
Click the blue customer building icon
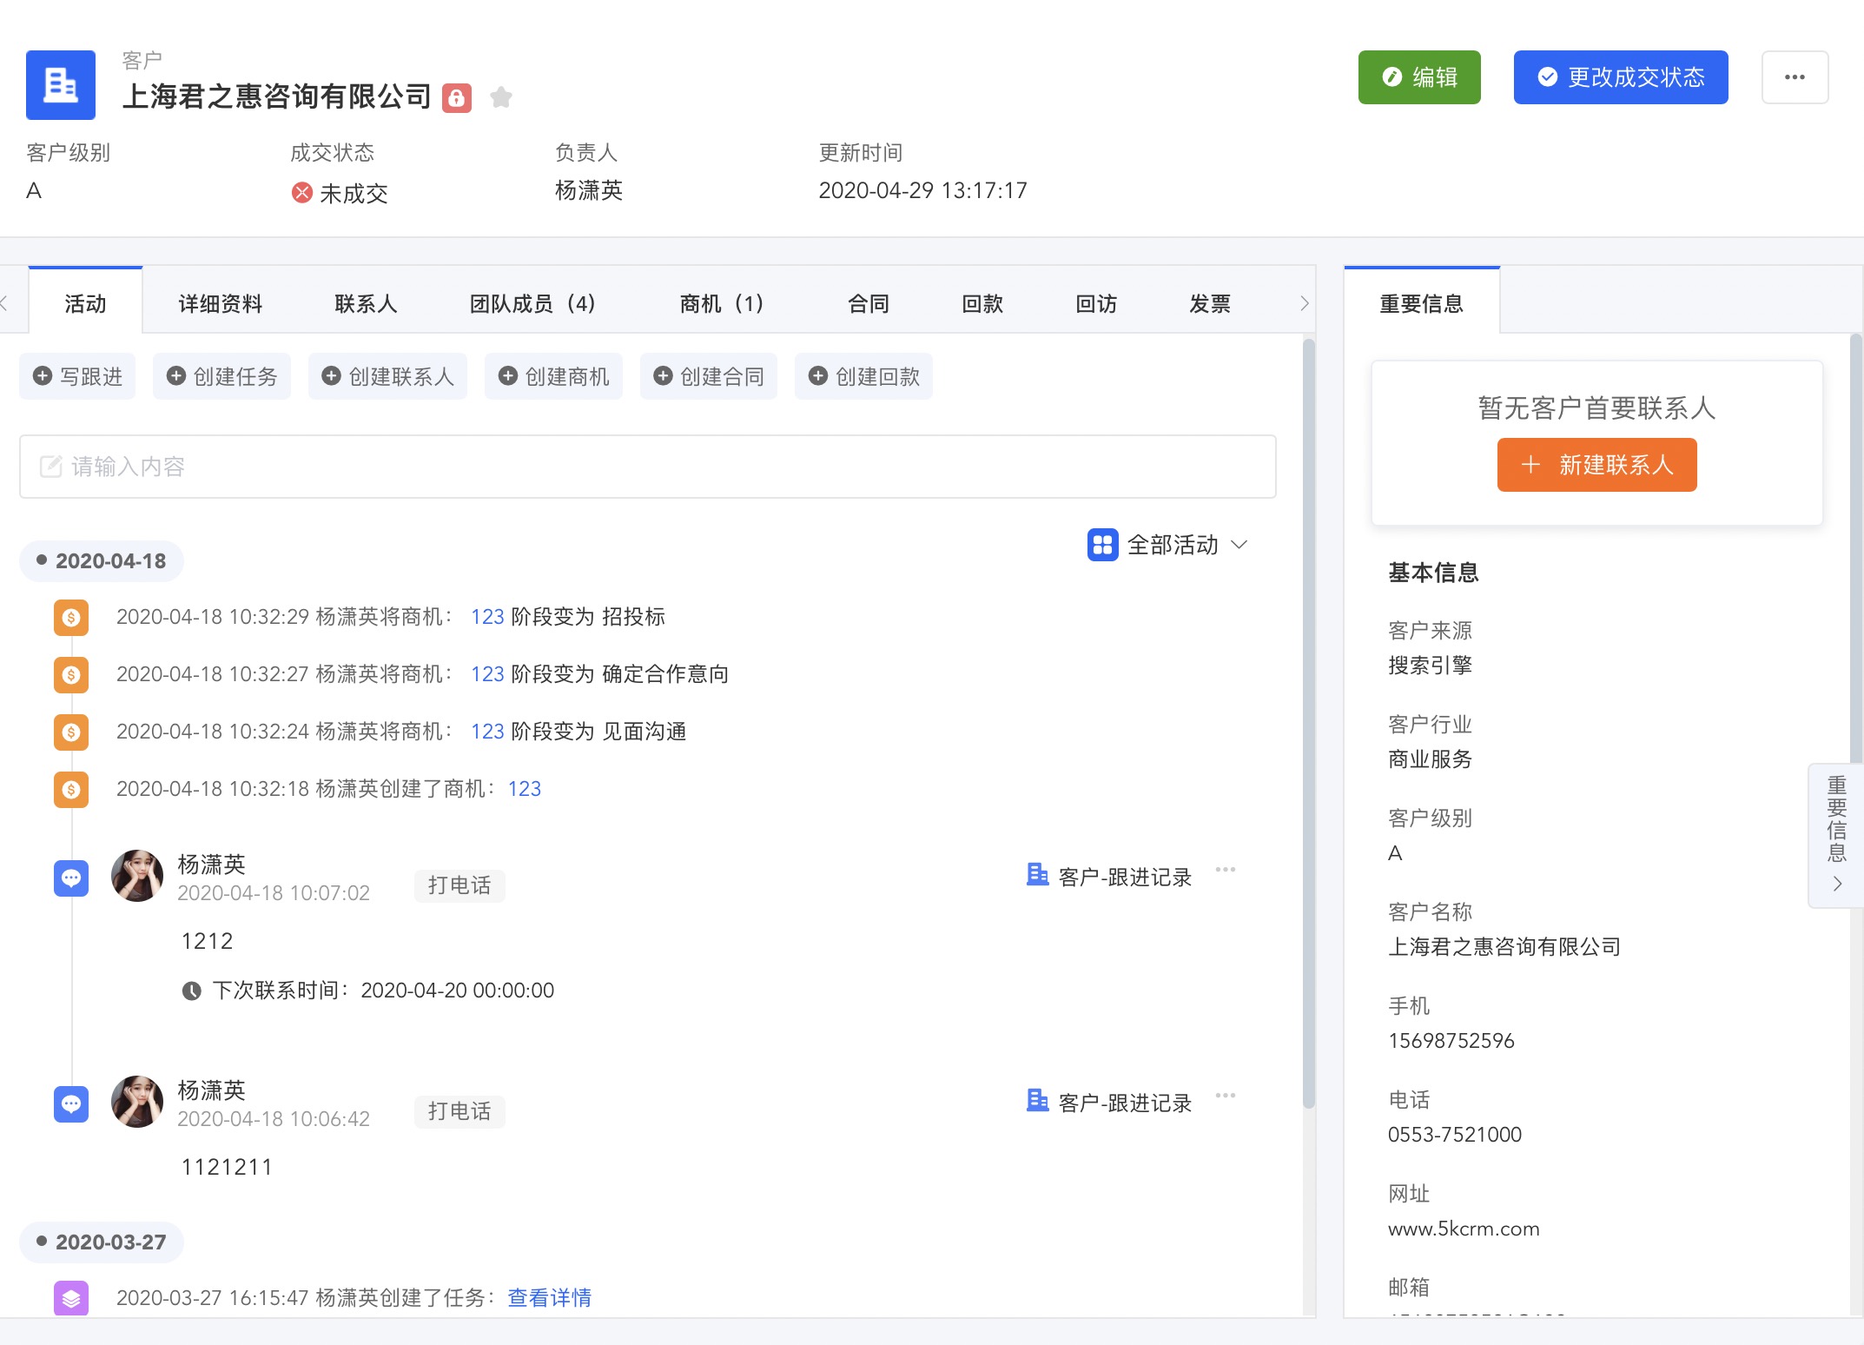(61, 85)
